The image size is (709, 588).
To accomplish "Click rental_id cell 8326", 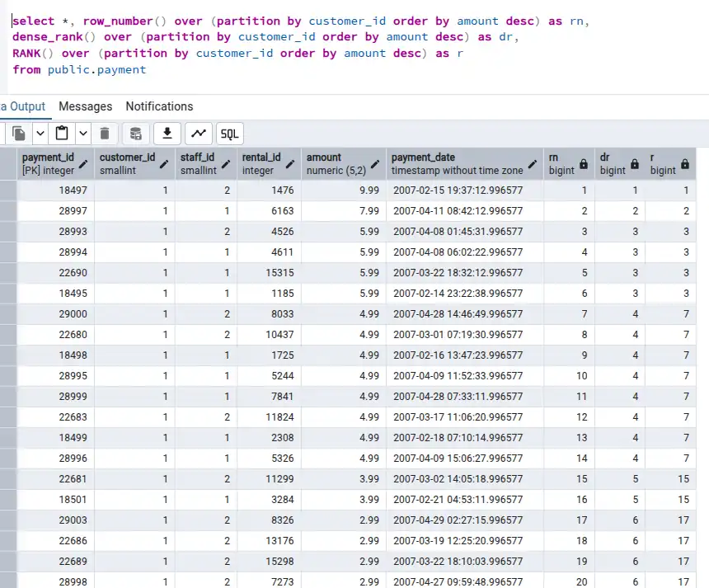I will pyautogui.click(x=269, y=520).
